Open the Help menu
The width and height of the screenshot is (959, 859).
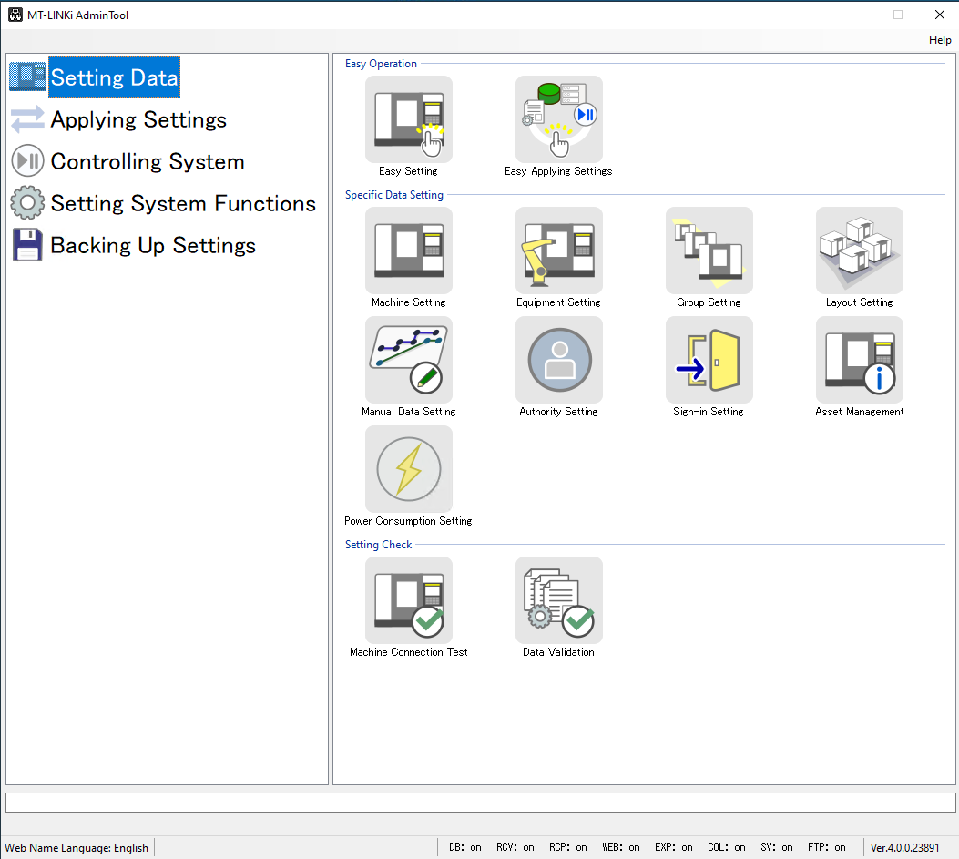coord(940,40)
